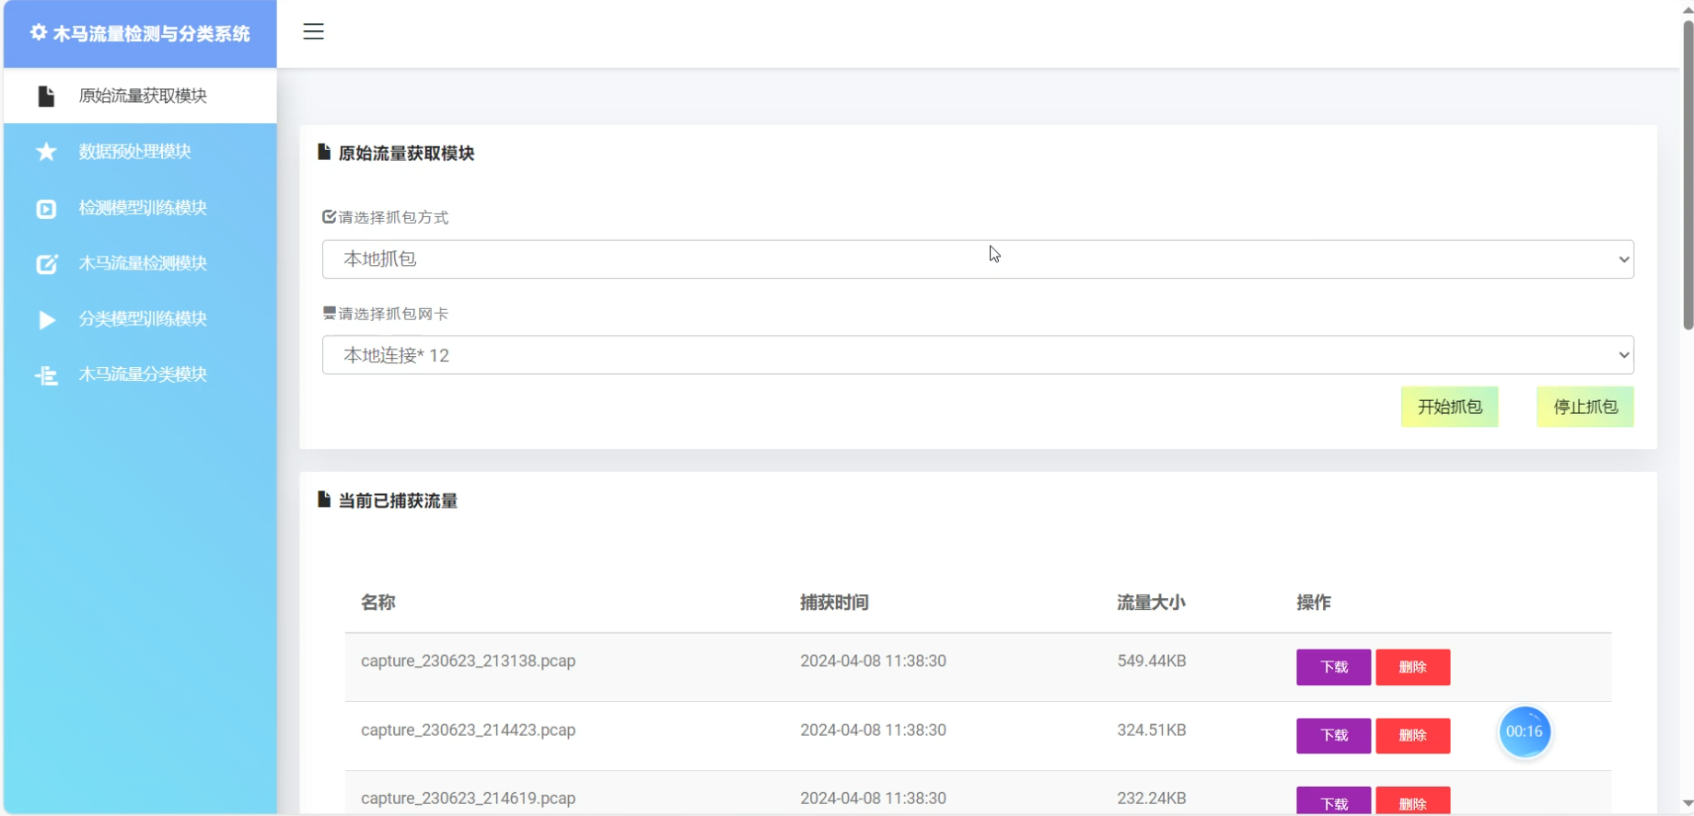Download capture_230623_213138.pcap file
Viewport: 1694px width, 816px height.
coord(1333,667)
